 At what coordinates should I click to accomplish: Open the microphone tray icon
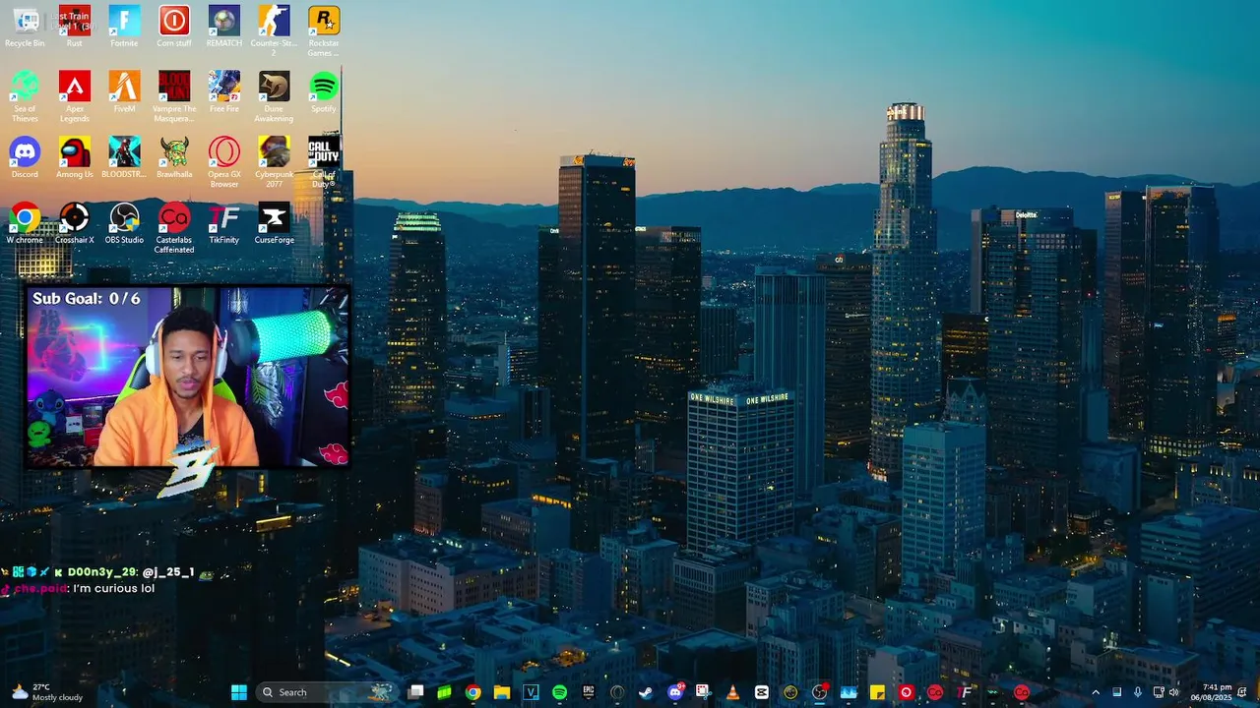tap(1138, 692)
